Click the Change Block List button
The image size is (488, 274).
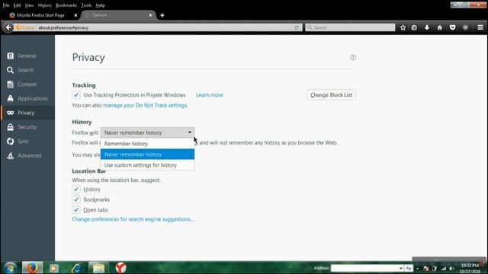click(x=331, y=95)
